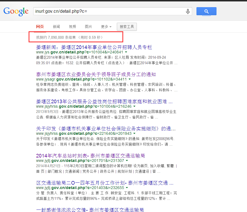Expand arrow beside www.jysagr.gov.cn URL

(x=130, y=79)
